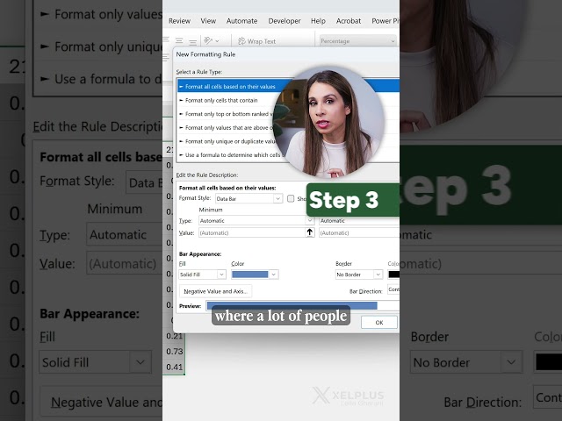Open the No Border dropdown
Viewport: 562px width, 421px height.
click(x=359, y=275)
